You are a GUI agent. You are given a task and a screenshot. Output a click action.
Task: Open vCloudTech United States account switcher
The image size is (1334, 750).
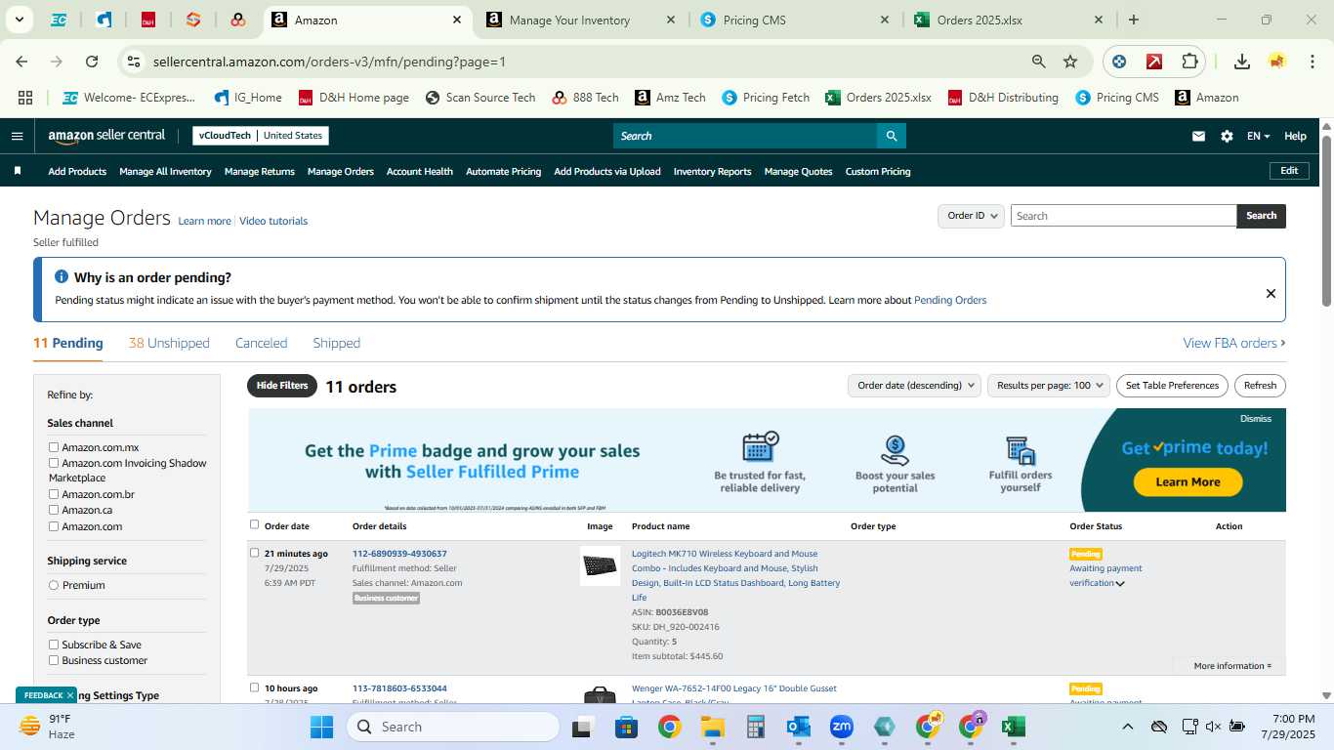pos(261,136)
